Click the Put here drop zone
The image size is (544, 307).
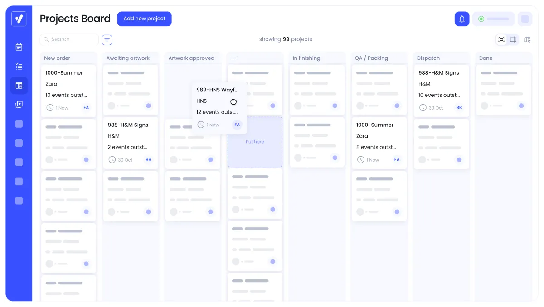coord(255,142)
